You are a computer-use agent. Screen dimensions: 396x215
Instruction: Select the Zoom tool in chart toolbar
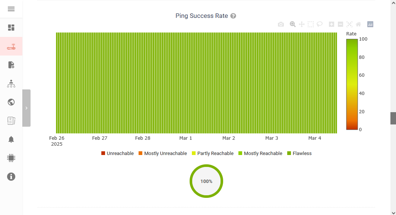pyautogui.click(x=293, y=24)
